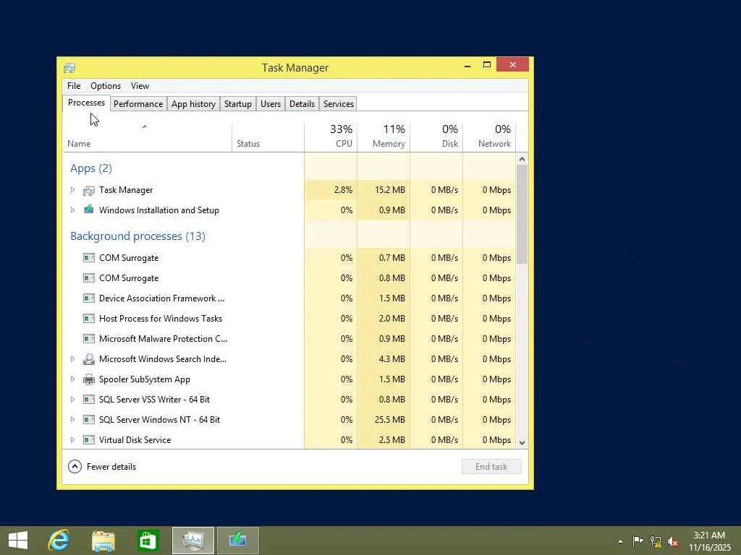Screen dimensions: 741x555
Task: Select the 4.3 MB memory cell
Action: pos(384,359)
